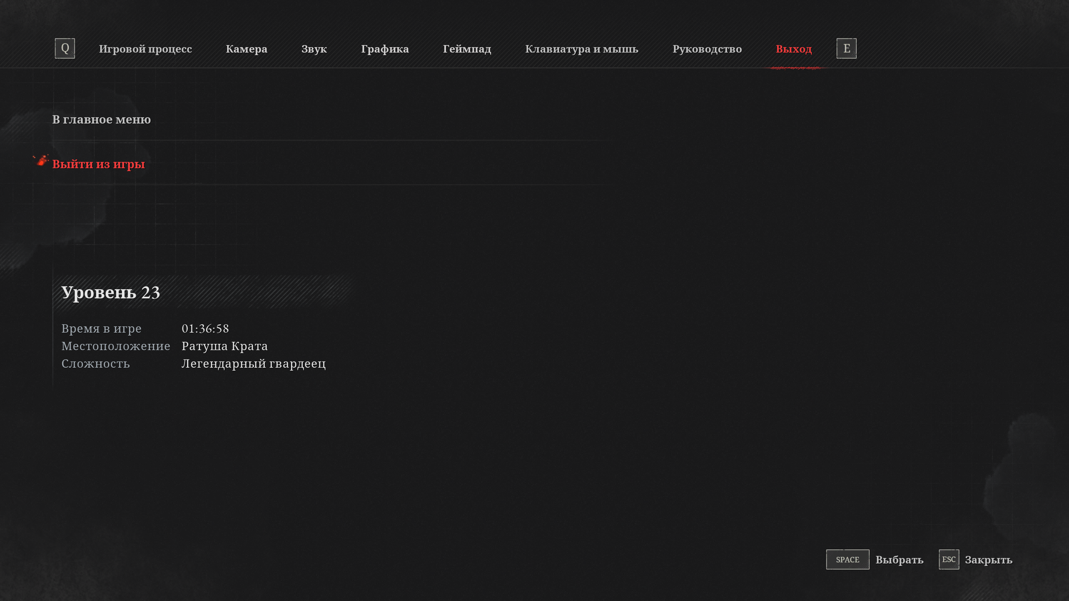
Task: Open the Звук settings tab
Action: pyautogui.click(x=314, y=49)
